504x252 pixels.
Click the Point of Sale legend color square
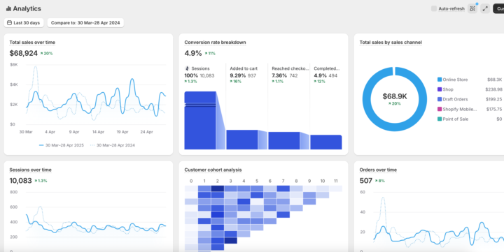tap(440, 119)
